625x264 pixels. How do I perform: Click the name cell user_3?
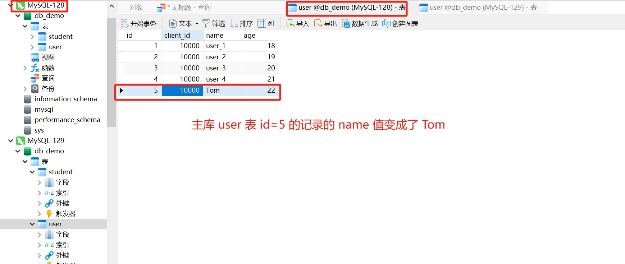222,68
